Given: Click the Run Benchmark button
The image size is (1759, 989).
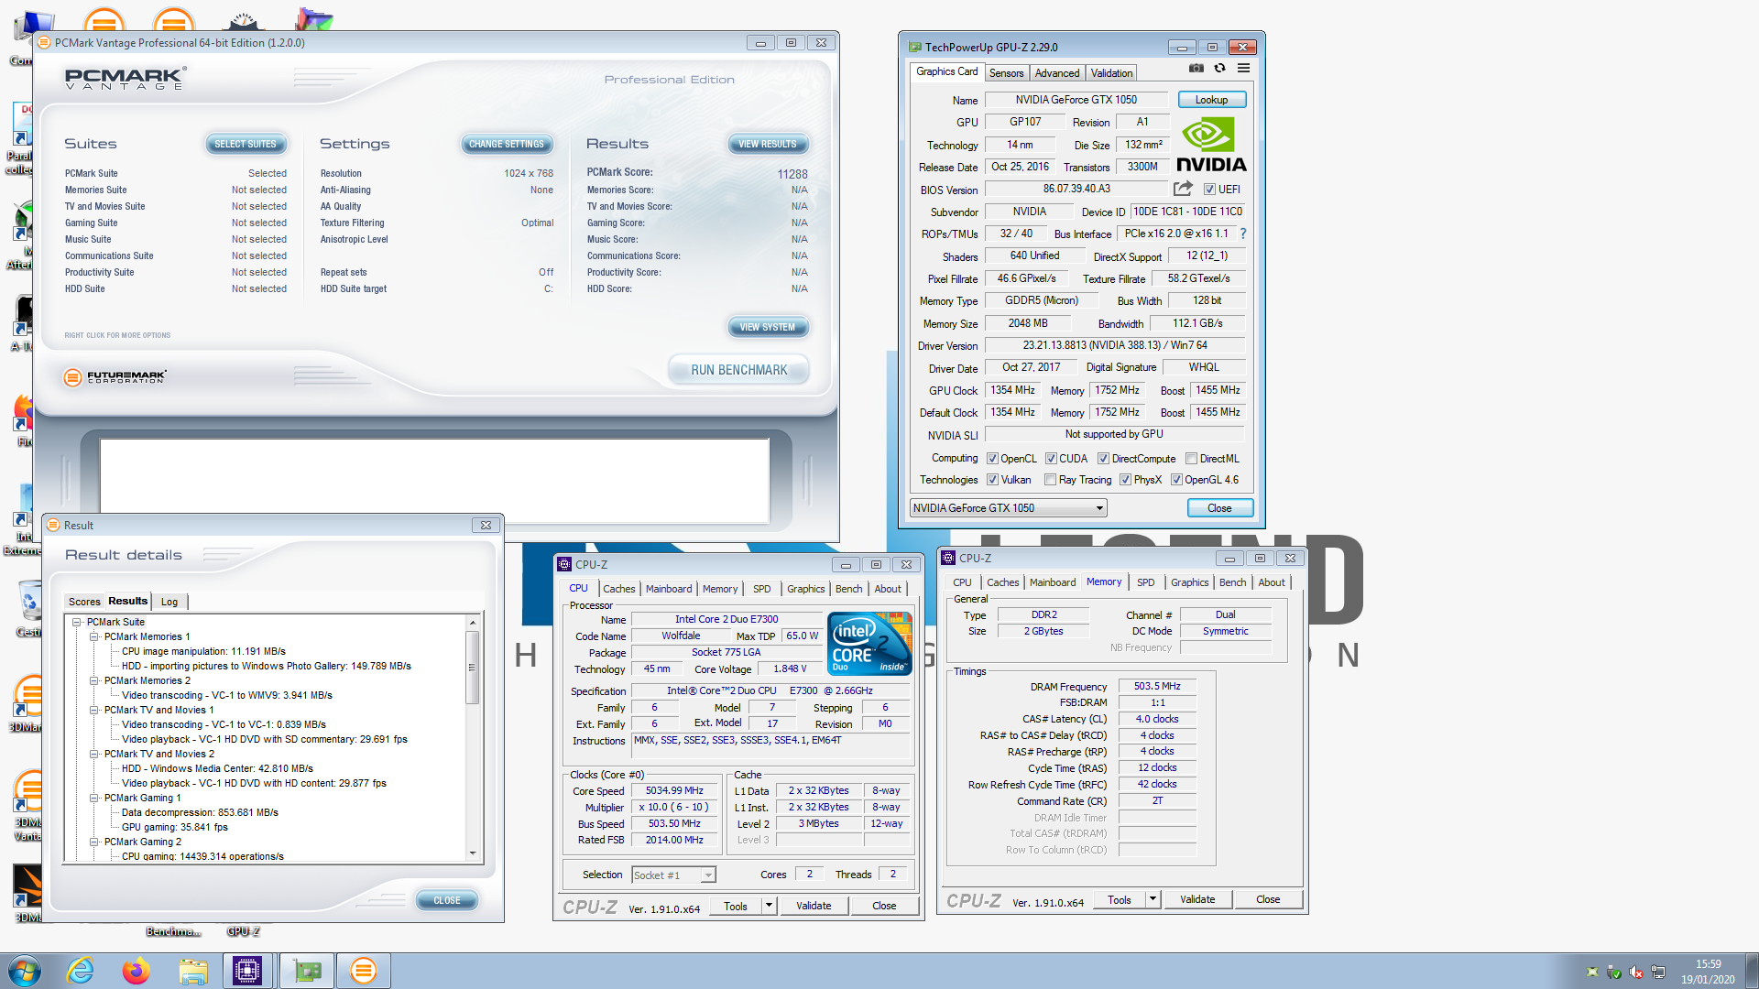Looking at the screenshot, I should (x=738, y=370).
